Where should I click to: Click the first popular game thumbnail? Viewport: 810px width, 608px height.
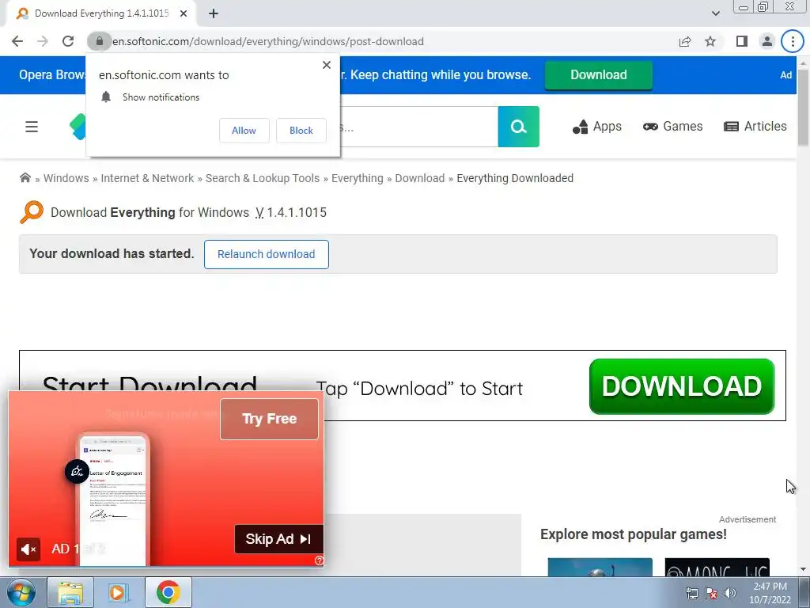600,567
